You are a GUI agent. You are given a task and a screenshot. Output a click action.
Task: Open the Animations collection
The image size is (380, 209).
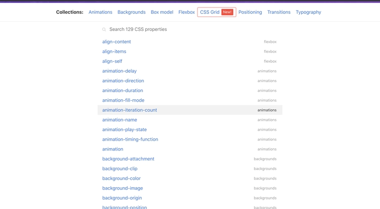100,12
